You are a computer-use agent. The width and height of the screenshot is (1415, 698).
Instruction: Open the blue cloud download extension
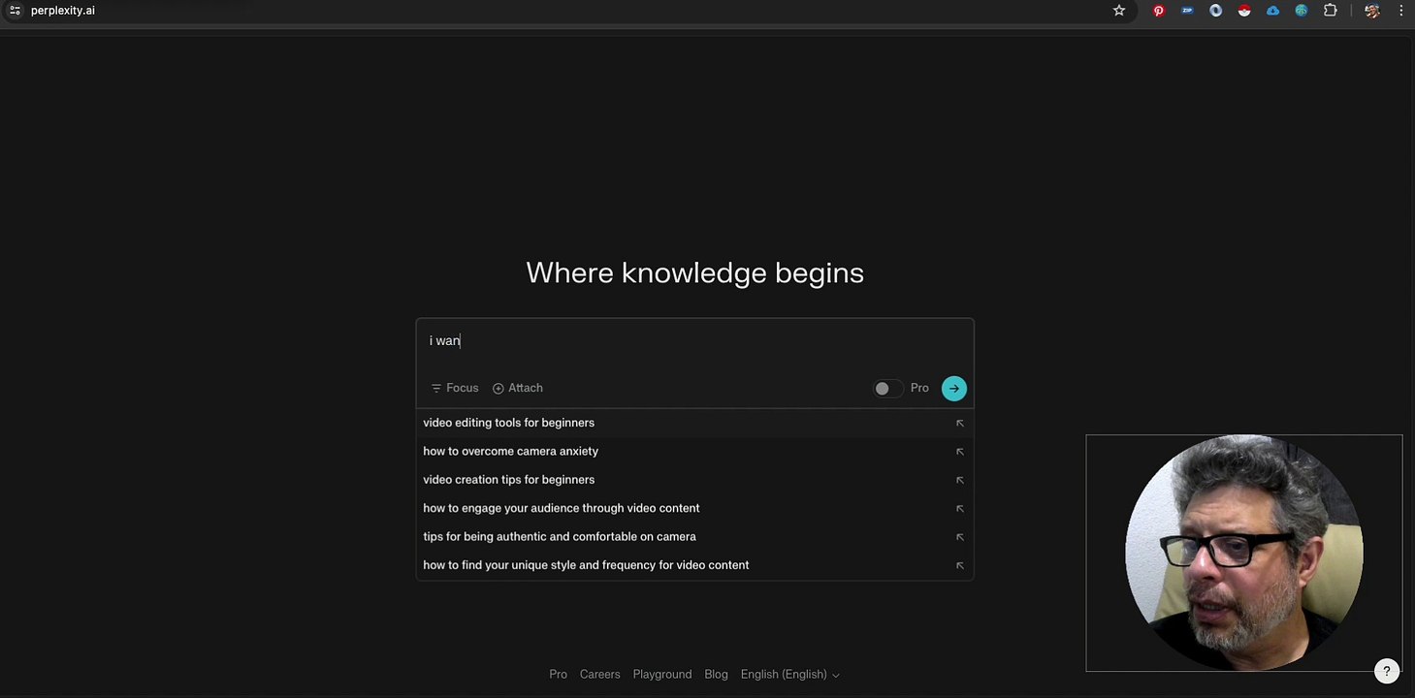point(1272,11)
